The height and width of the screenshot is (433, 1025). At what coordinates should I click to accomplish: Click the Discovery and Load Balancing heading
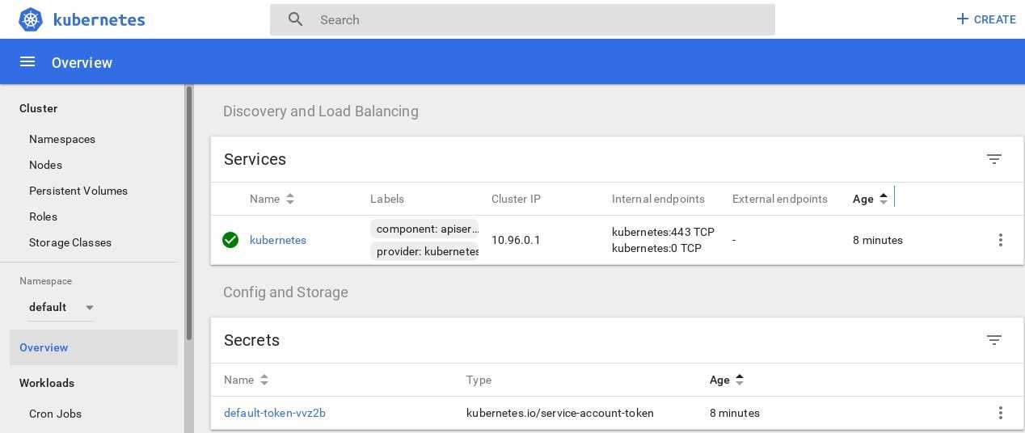(x=321, y=111)
